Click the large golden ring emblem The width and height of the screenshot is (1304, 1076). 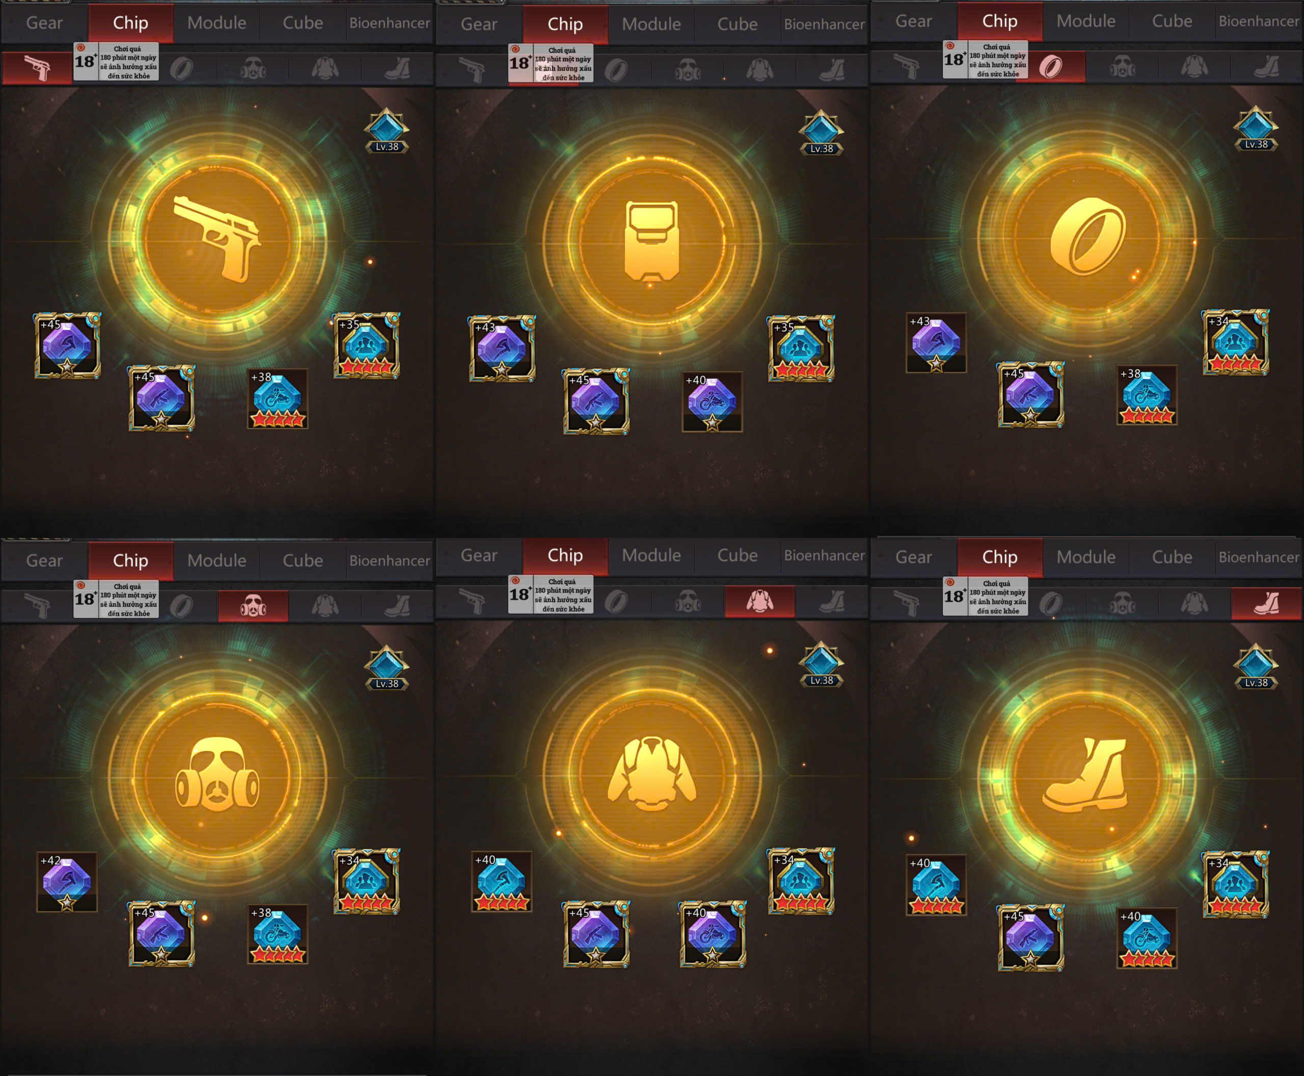[1087, 236]
